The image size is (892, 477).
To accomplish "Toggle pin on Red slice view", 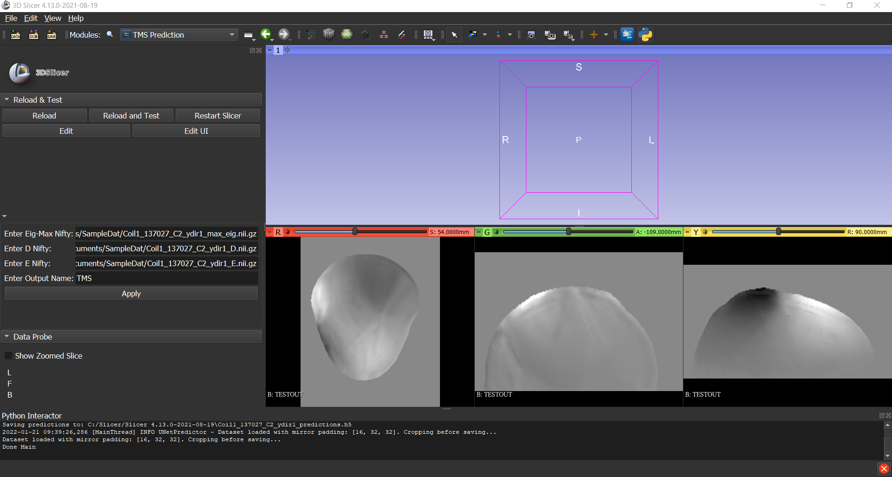I will click(269, 232).
